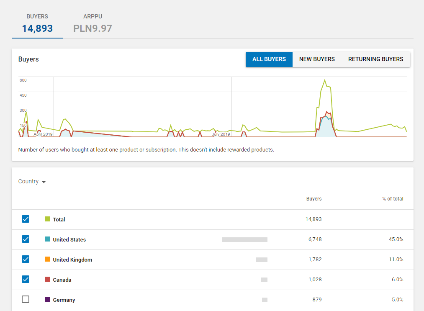This screenshot has height=311, width=424.
Task: Select the ALL BUYERS filter
Action: (x=269, y=59)
